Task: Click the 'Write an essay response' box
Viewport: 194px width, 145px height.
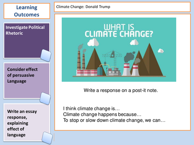Action: pos(27,123)
